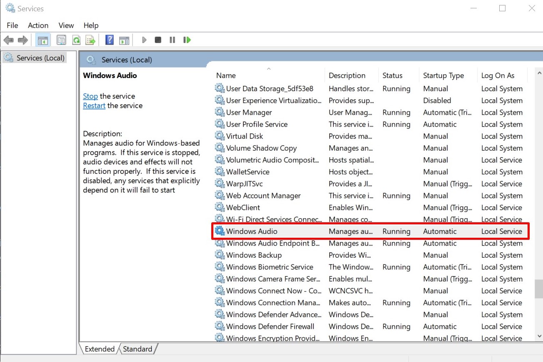Viewport: 543px width, 362px height.
Task: Click Disabled startup type for User Experience Virtualization
Action: 437,101
